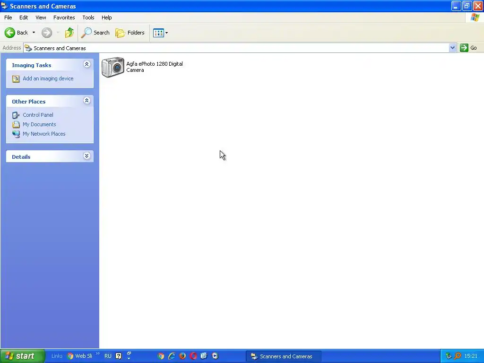
Task: Click the Control Panel icon in Other Places
Action: (16, 115)
